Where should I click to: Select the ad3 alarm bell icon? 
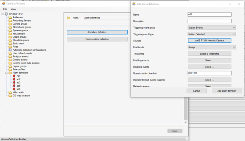click(x=14, y=83)
